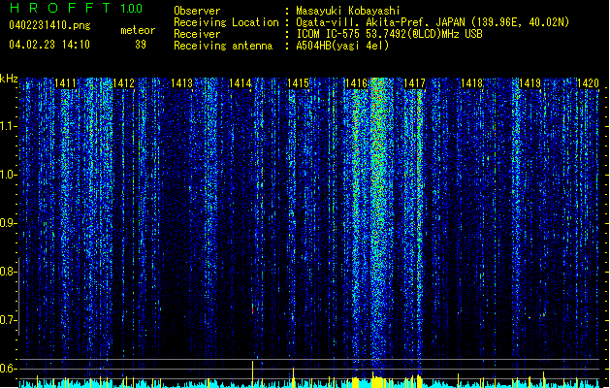This screenshot has height=388, width=610.
Task: Click the HROFFT title text
Action: click(60, 8)
